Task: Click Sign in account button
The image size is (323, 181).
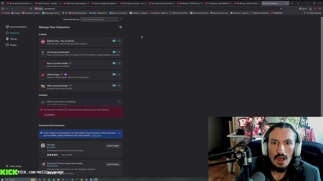Action: (x=303, y=9)
